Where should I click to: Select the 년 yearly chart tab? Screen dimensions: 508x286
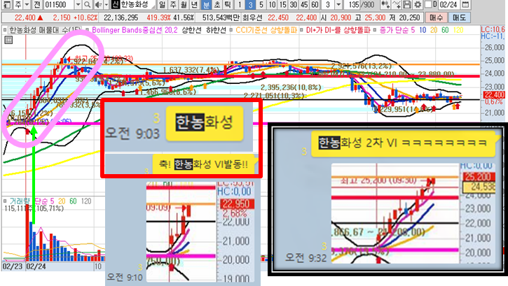(194, 4)
